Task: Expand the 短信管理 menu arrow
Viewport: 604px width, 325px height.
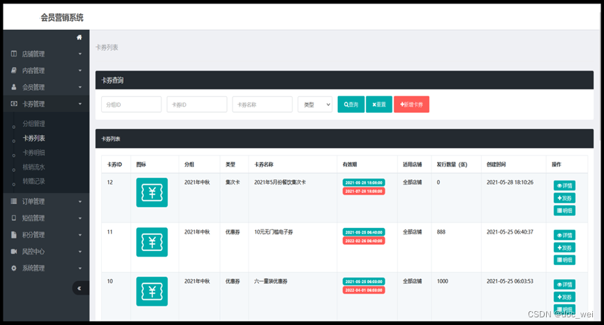Action: click(80, 218)
